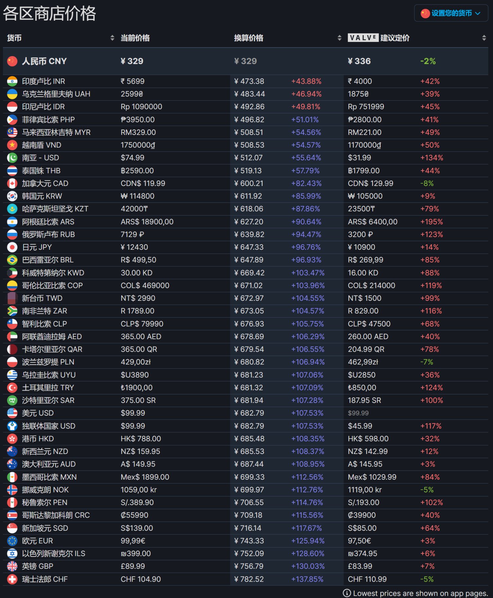
Task: Click the 当前价格 column header
Action: point(135,38)
